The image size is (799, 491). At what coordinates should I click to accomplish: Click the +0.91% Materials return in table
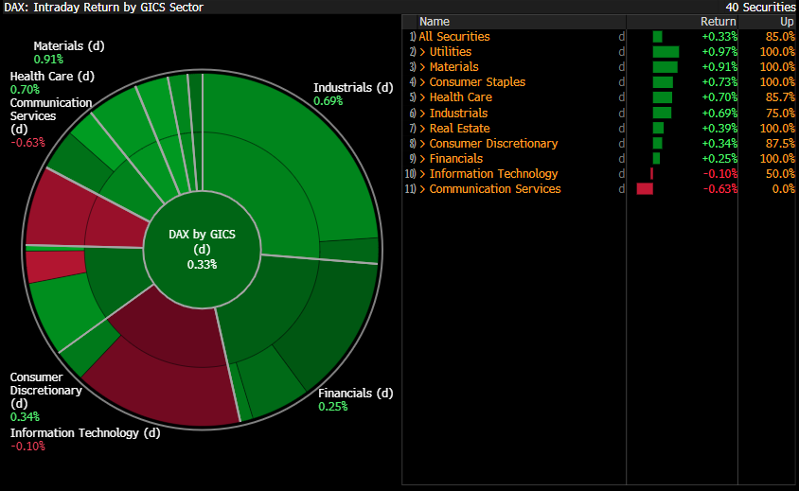719,67
